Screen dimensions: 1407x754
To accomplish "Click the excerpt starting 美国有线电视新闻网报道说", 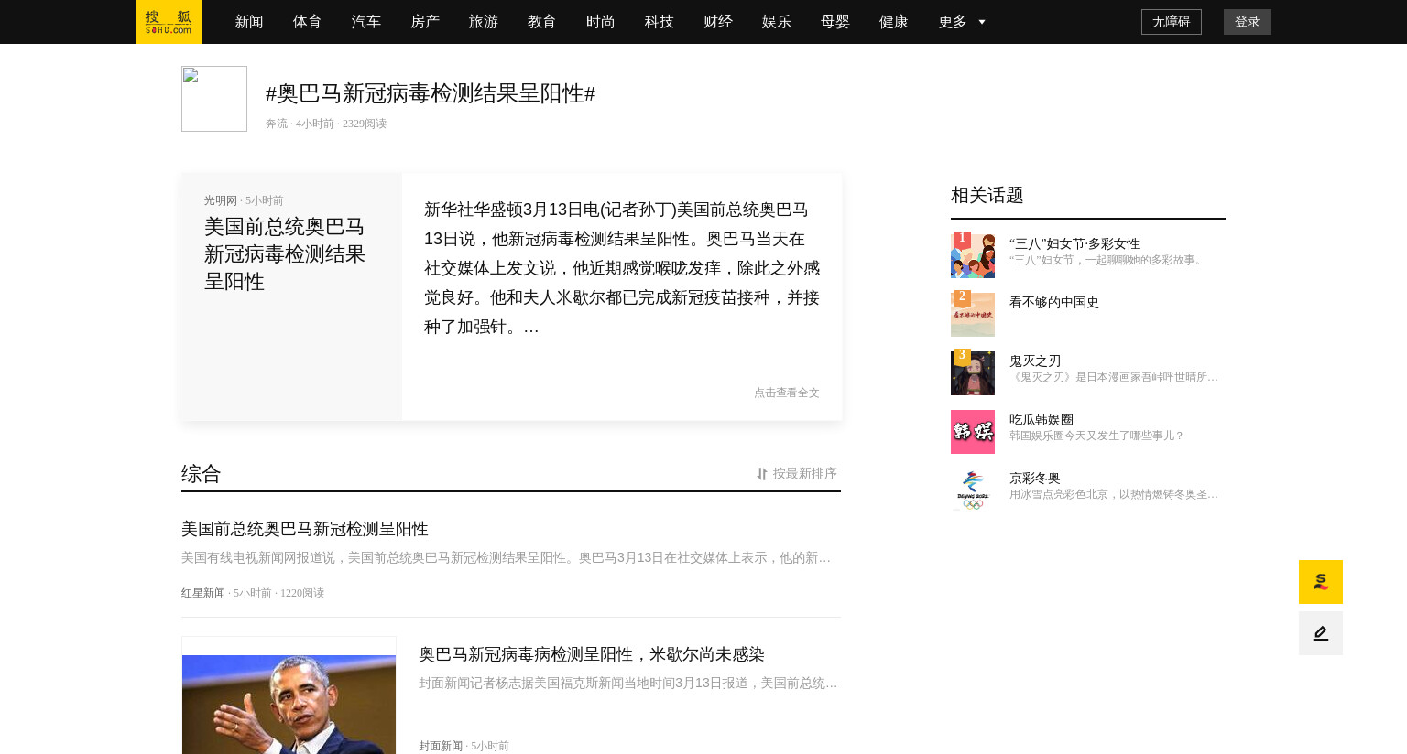I will [x=507, y=557].
